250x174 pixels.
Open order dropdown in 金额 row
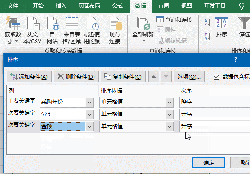point(214,127)
